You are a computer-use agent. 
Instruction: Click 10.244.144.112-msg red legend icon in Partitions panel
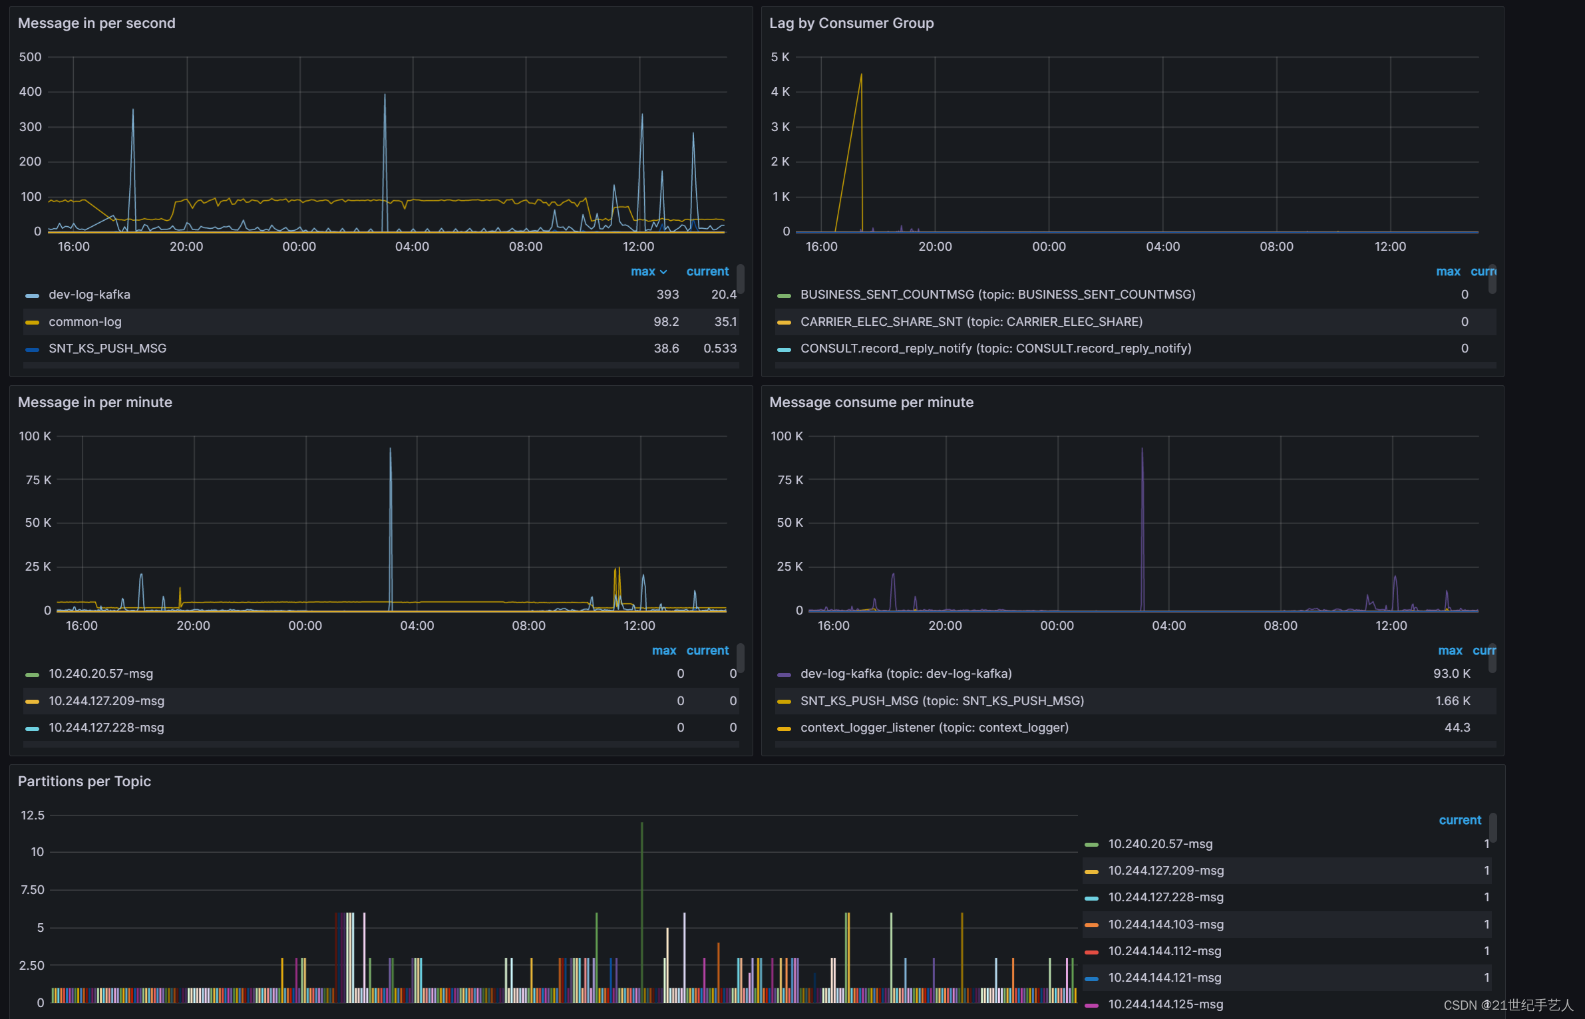1091,952
